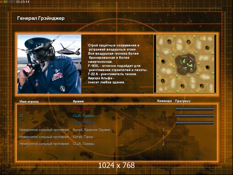Image resolution: width=233 pixels, height=175 pixels.
Task: Click Невероятно сильный противник in the last row
Action: coord(45,144)
